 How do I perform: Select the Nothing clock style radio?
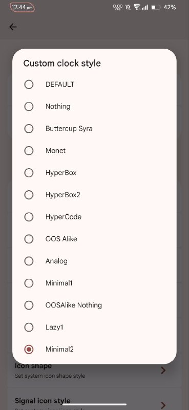click(29, 107)
